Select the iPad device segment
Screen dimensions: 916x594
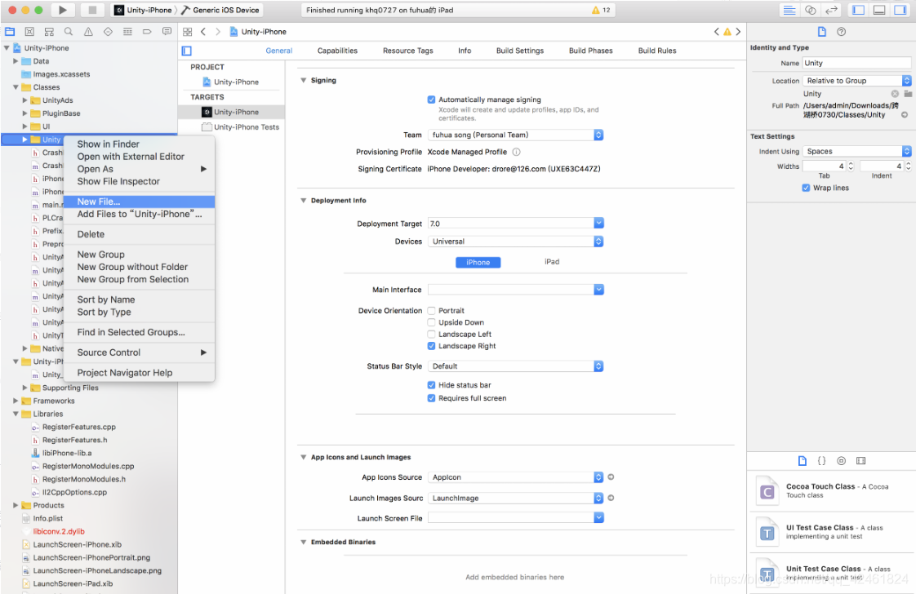tap(551, 262)
